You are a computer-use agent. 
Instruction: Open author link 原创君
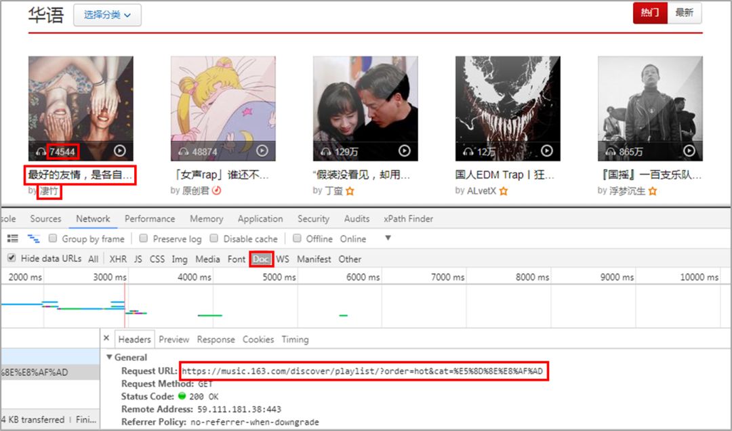point(196,191)
